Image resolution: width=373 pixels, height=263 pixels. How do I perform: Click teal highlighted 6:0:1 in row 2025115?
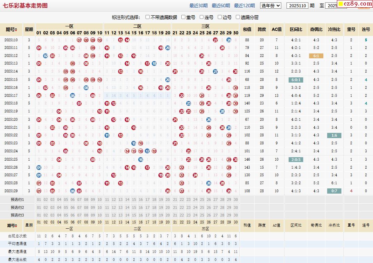coord(296,80)
